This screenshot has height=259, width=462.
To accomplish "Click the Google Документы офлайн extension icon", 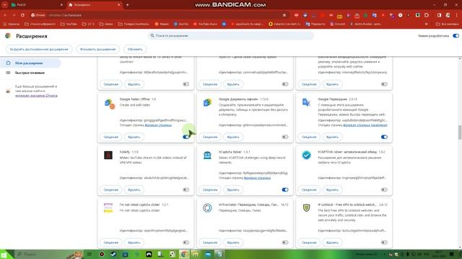I will 207,102.
